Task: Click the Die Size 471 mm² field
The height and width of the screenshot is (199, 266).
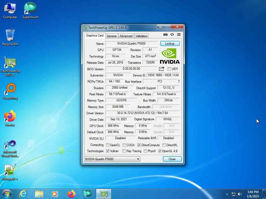Action: [150, 56]
